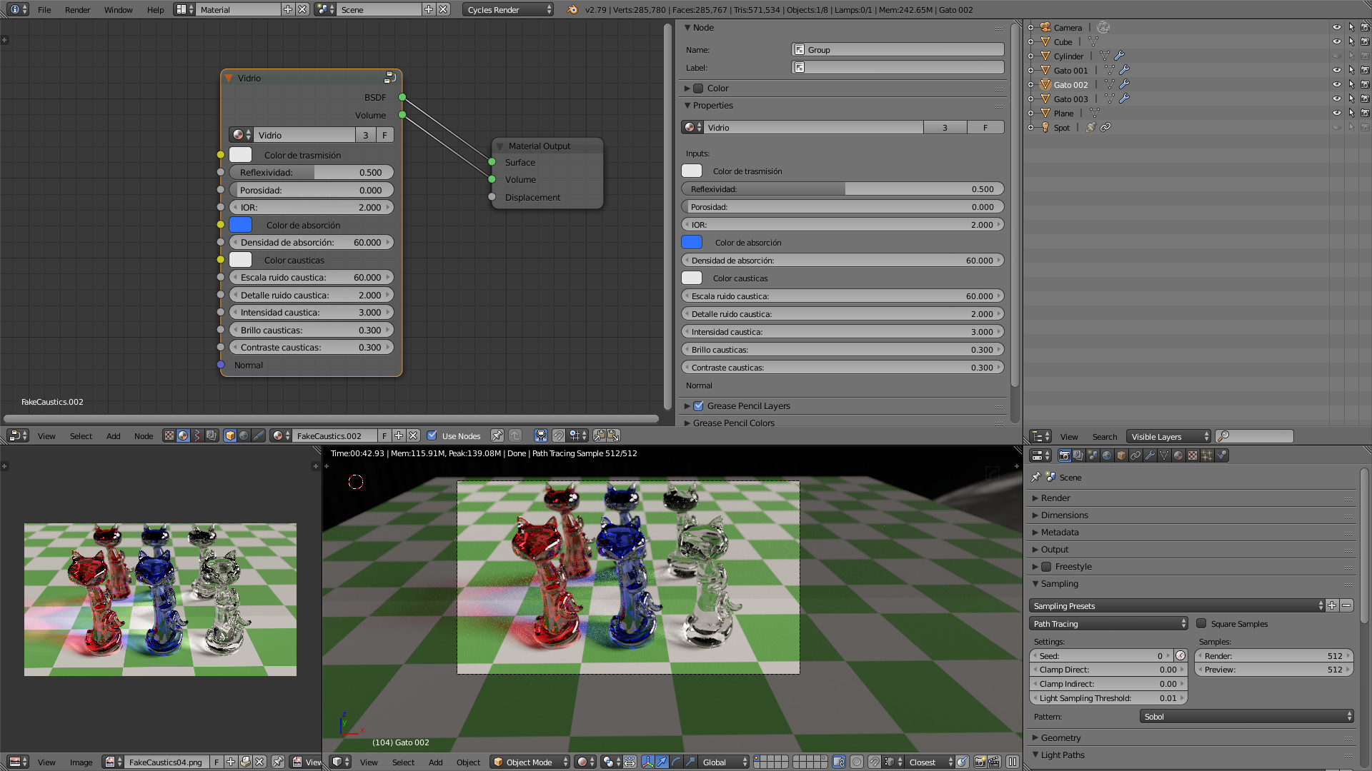Click translate manipulator arrow icon in viewport header
Screen dimensions: 1372x771
point(662,762)
